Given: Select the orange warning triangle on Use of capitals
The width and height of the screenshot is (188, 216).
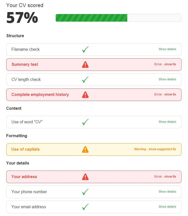Looking at the screenshot, I should (85, 149).
